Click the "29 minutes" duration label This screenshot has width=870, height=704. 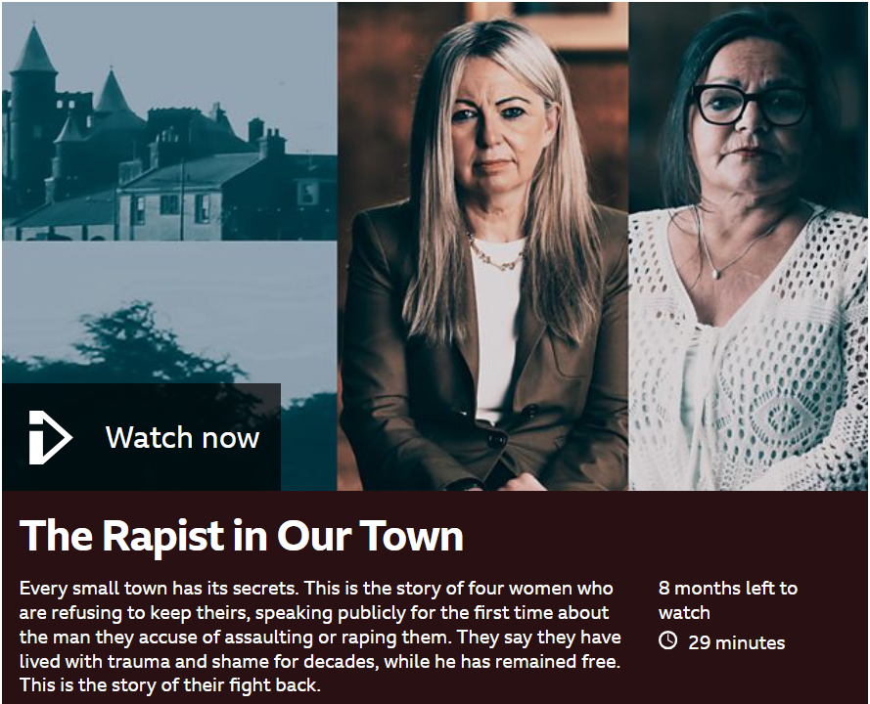tap(736, 642)
